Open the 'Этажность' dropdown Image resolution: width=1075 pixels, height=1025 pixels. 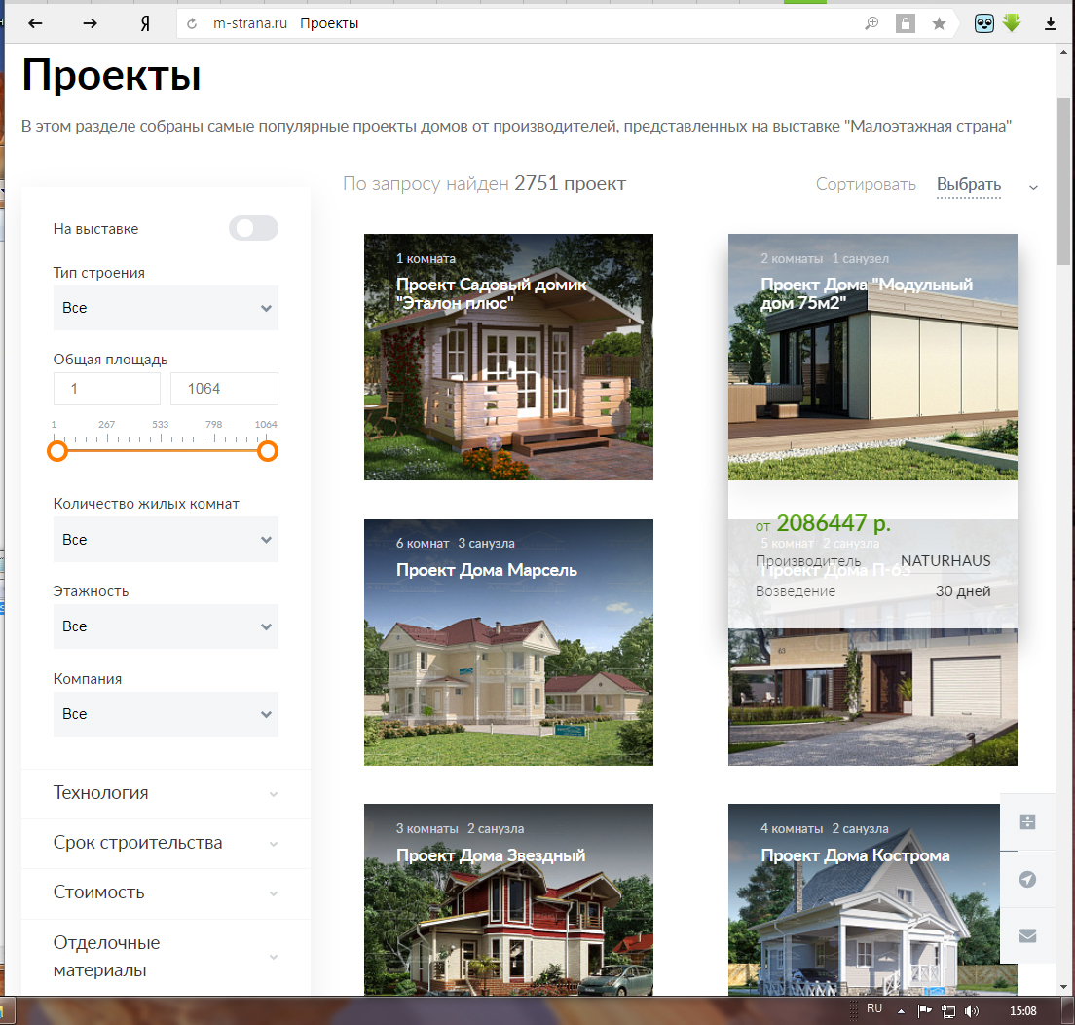tap(166, 626)
